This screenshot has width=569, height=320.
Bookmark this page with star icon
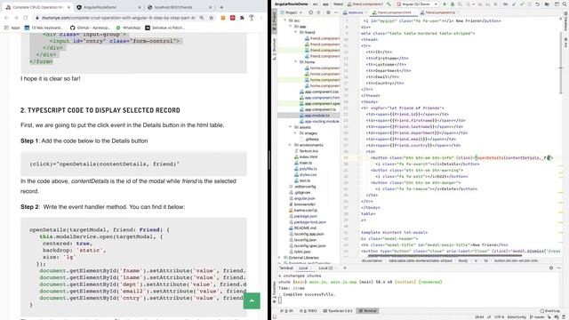pos(212,18)
